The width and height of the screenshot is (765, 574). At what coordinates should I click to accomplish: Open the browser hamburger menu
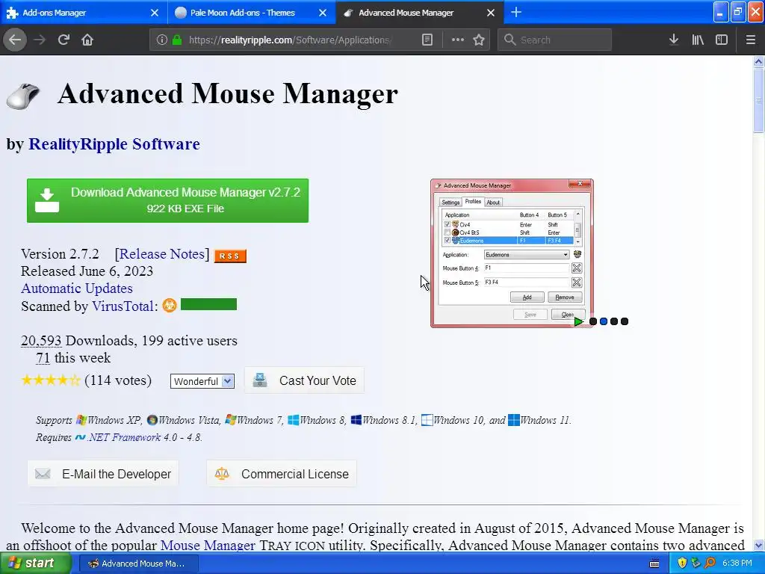[x=750, y=40]
